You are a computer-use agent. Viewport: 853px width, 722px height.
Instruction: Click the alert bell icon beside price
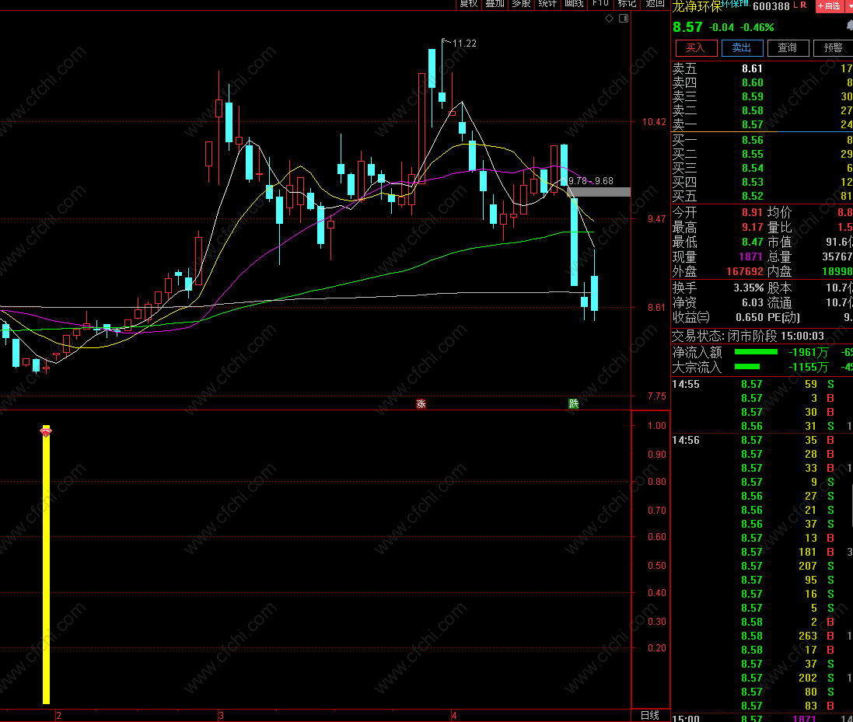tap(850, 26)
